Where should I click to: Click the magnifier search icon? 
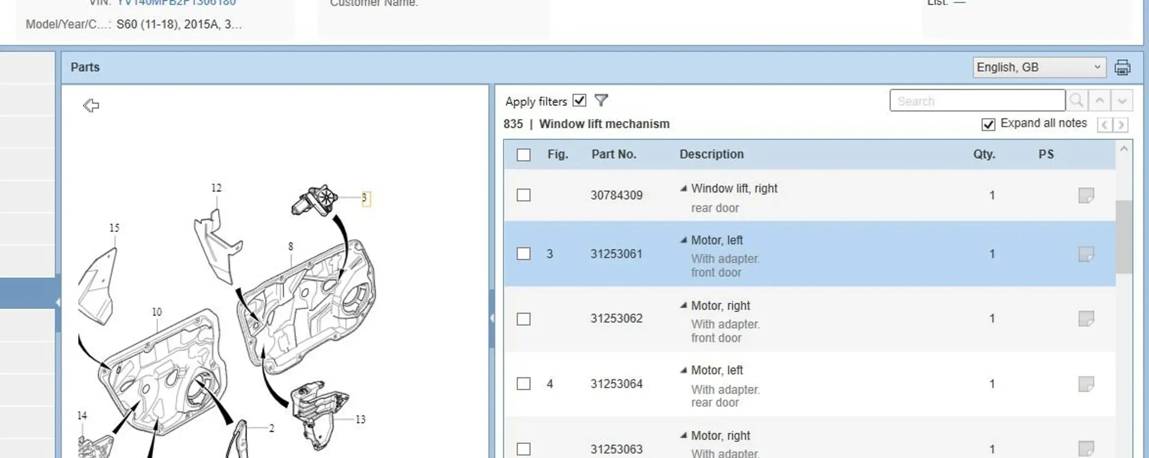pos(1076,101)
